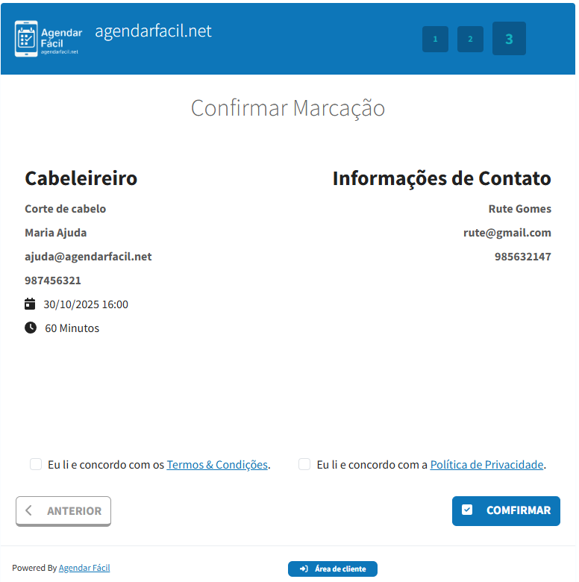Image resolution: width=579 pixels, height=582 pixels.
Task: Jump back to step 2
Action: (x=470, y=39)
